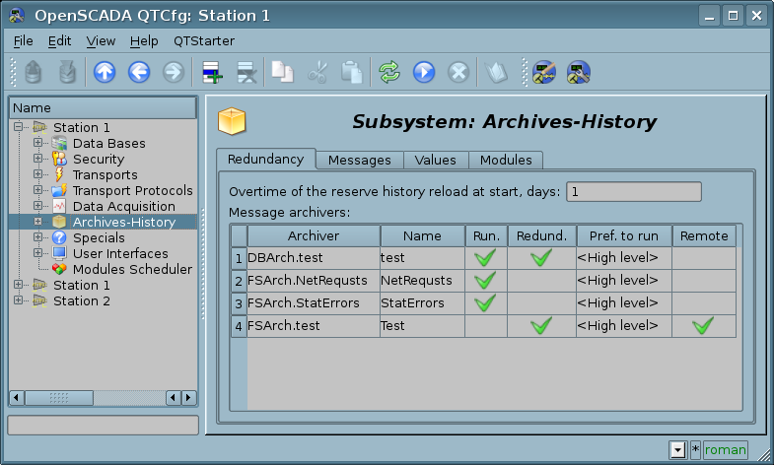Toggle Remote checkmark for FSArch.test row
The image size is (774, 465).
(x=703, y=326)
